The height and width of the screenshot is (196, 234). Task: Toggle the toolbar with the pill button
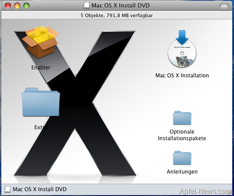point(224,6)
